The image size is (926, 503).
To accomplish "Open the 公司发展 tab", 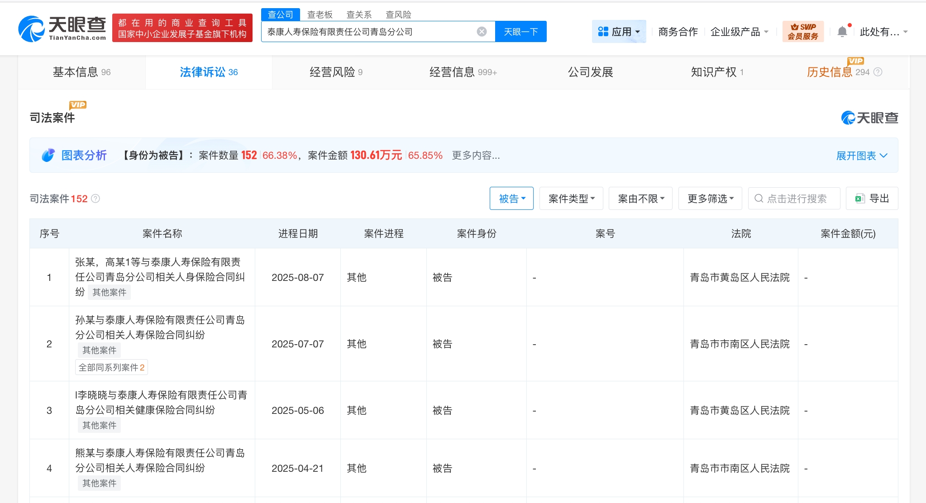I will (x=590, y=72).
